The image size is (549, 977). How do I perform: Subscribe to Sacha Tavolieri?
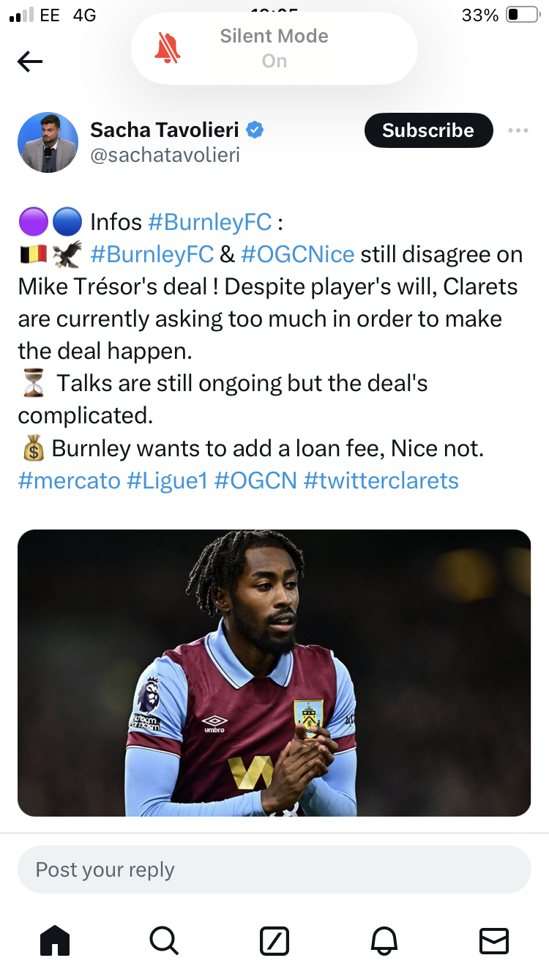(x=428, y=130)
